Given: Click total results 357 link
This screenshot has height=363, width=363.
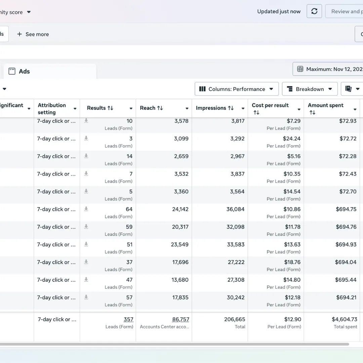Looking at the screenshot, I should [x=128, y=320].
